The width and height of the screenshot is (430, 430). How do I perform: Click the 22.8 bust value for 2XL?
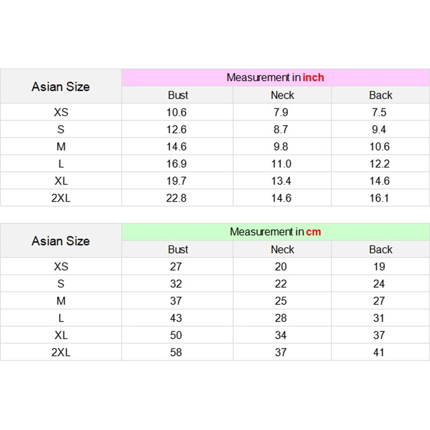176,198
